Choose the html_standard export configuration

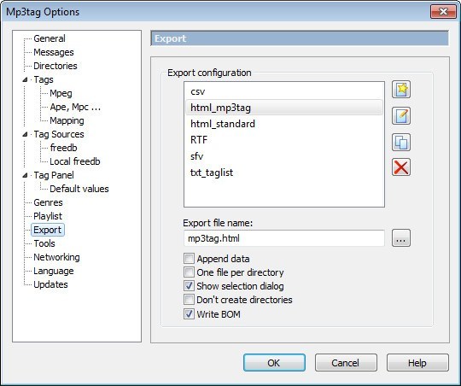[x=284, y=124]
